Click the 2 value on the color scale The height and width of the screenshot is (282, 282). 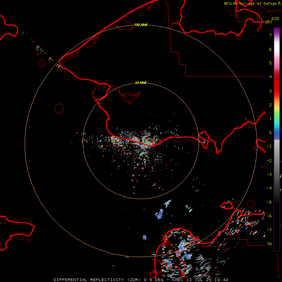[270, 105]
